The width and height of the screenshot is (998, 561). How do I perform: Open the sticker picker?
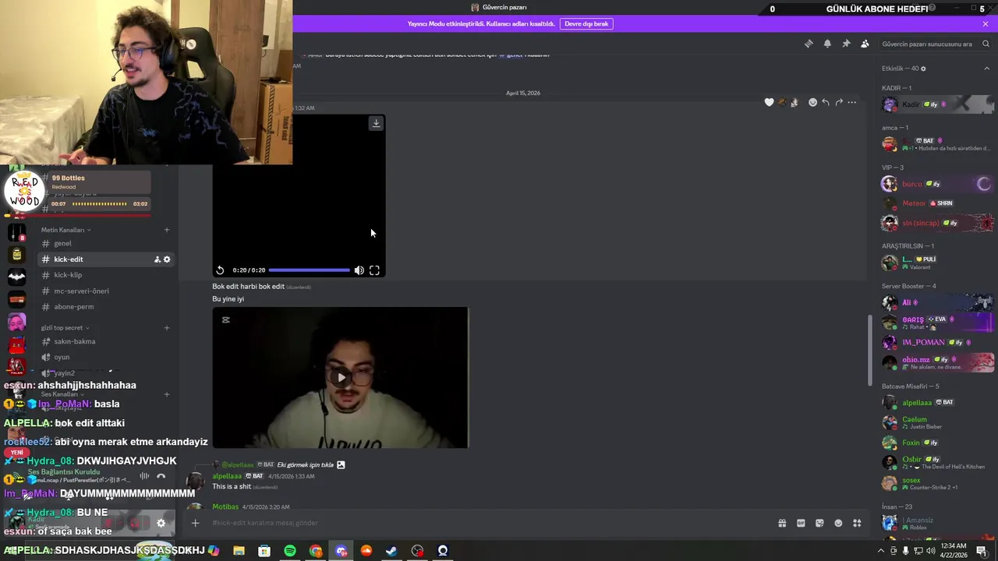(819, 523)
